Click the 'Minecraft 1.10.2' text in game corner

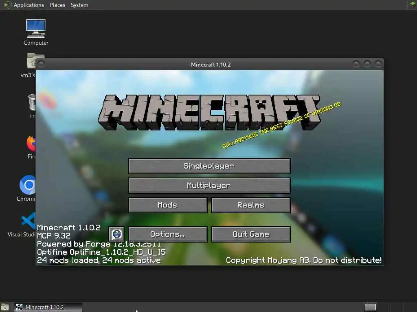[68, 227]
